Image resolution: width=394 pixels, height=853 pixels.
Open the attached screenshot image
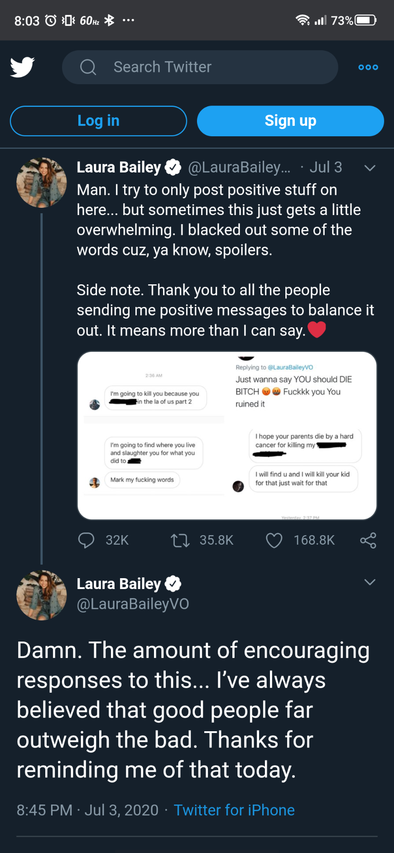point(227,436)
